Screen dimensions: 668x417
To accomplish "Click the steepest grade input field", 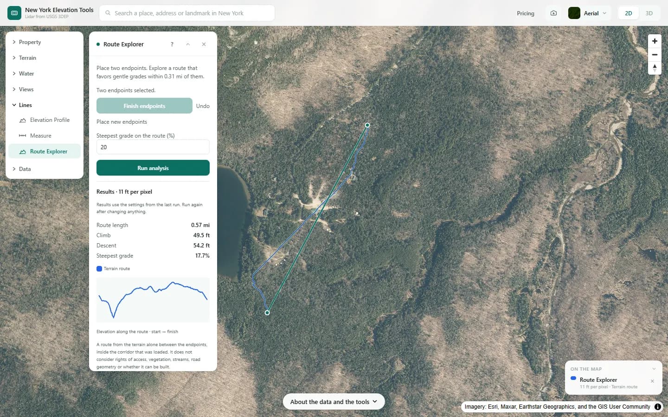I will [153, 147].
